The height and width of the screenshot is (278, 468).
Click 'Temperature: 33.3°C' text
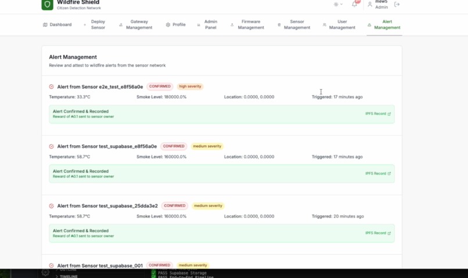point(70,97)
